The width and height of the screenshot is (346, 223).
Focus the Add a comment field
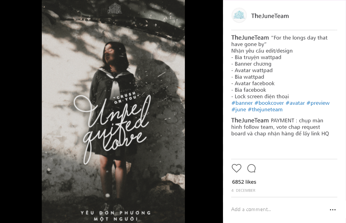(x=278, y=209)
